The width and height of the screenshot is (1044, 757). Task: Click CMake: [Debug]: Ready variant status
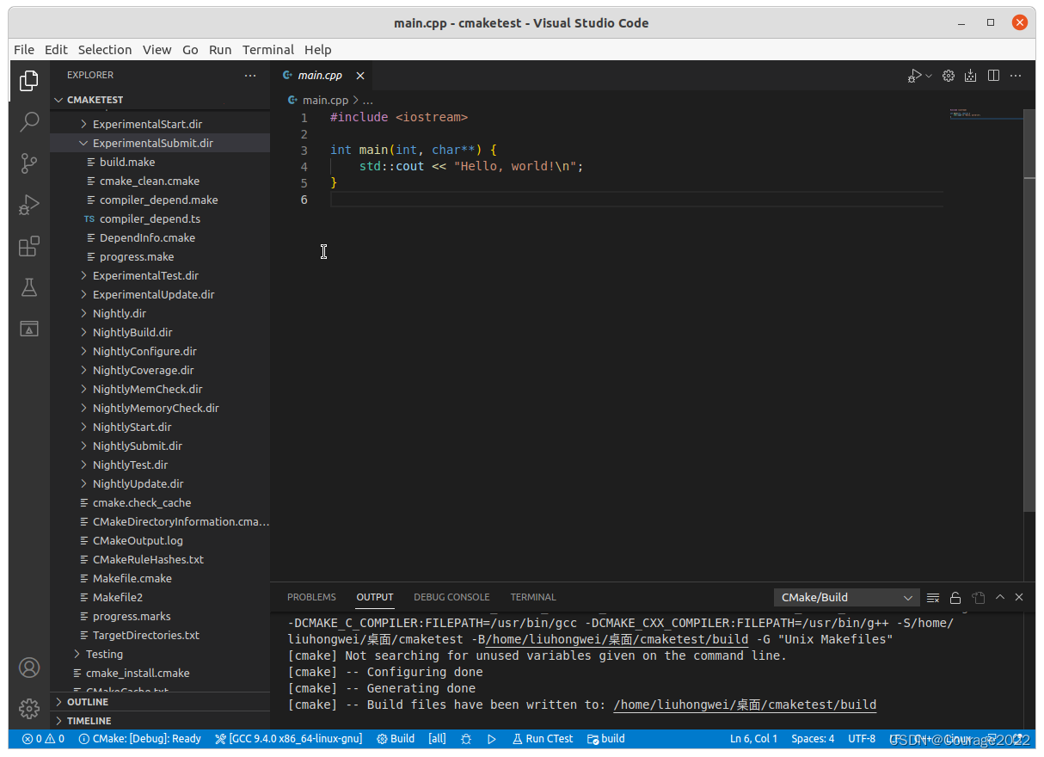[140, 739]
